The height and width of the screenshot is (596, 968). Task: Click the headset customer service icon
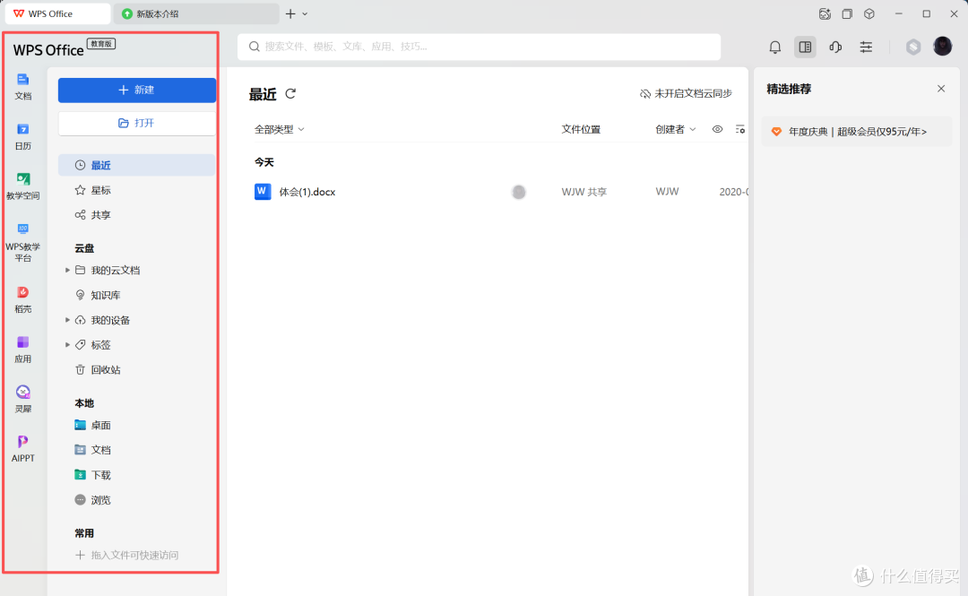835,47
